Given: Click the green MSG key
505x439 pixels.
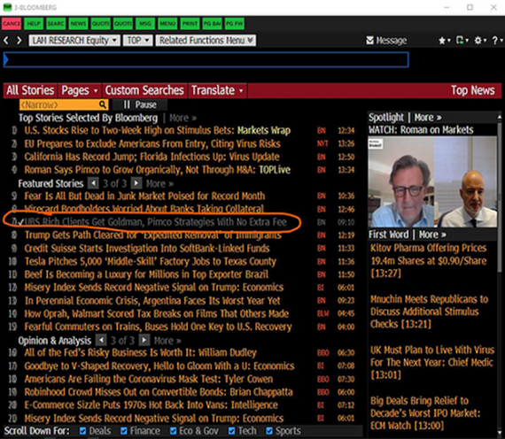Looking at the screenshot, I should (145, 24).
